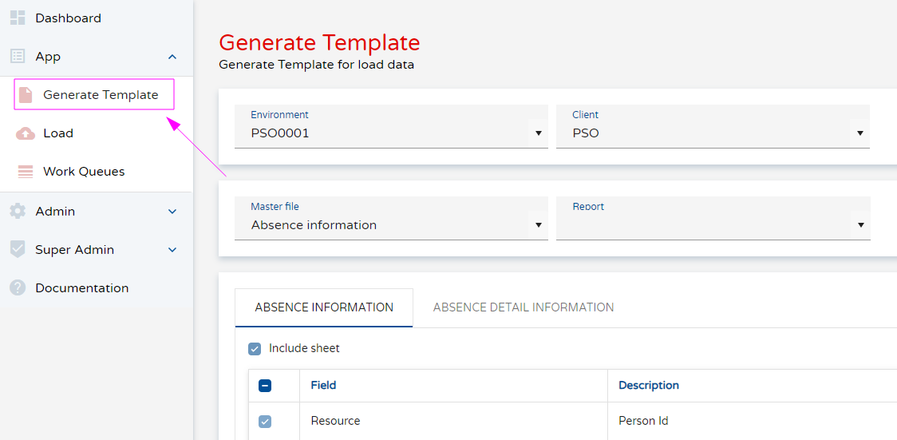
Task: Switch to Absence Information tab
Action: click(x=324, y=307)
